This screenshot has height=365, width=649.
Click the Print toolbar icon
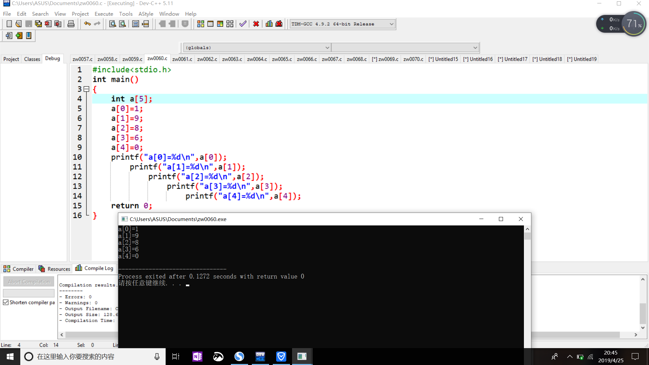click(x=71, y=24)
